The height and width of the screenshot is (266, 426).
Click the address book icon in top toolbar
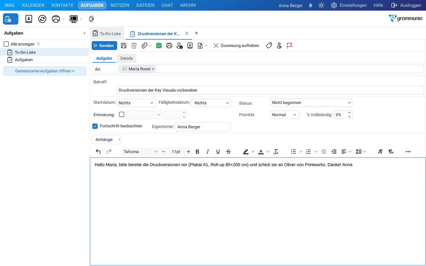point(29,19)
